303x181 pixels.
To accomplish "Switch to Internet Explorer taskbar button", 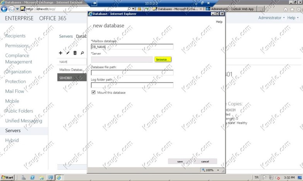I will click(x=59, y=178).
